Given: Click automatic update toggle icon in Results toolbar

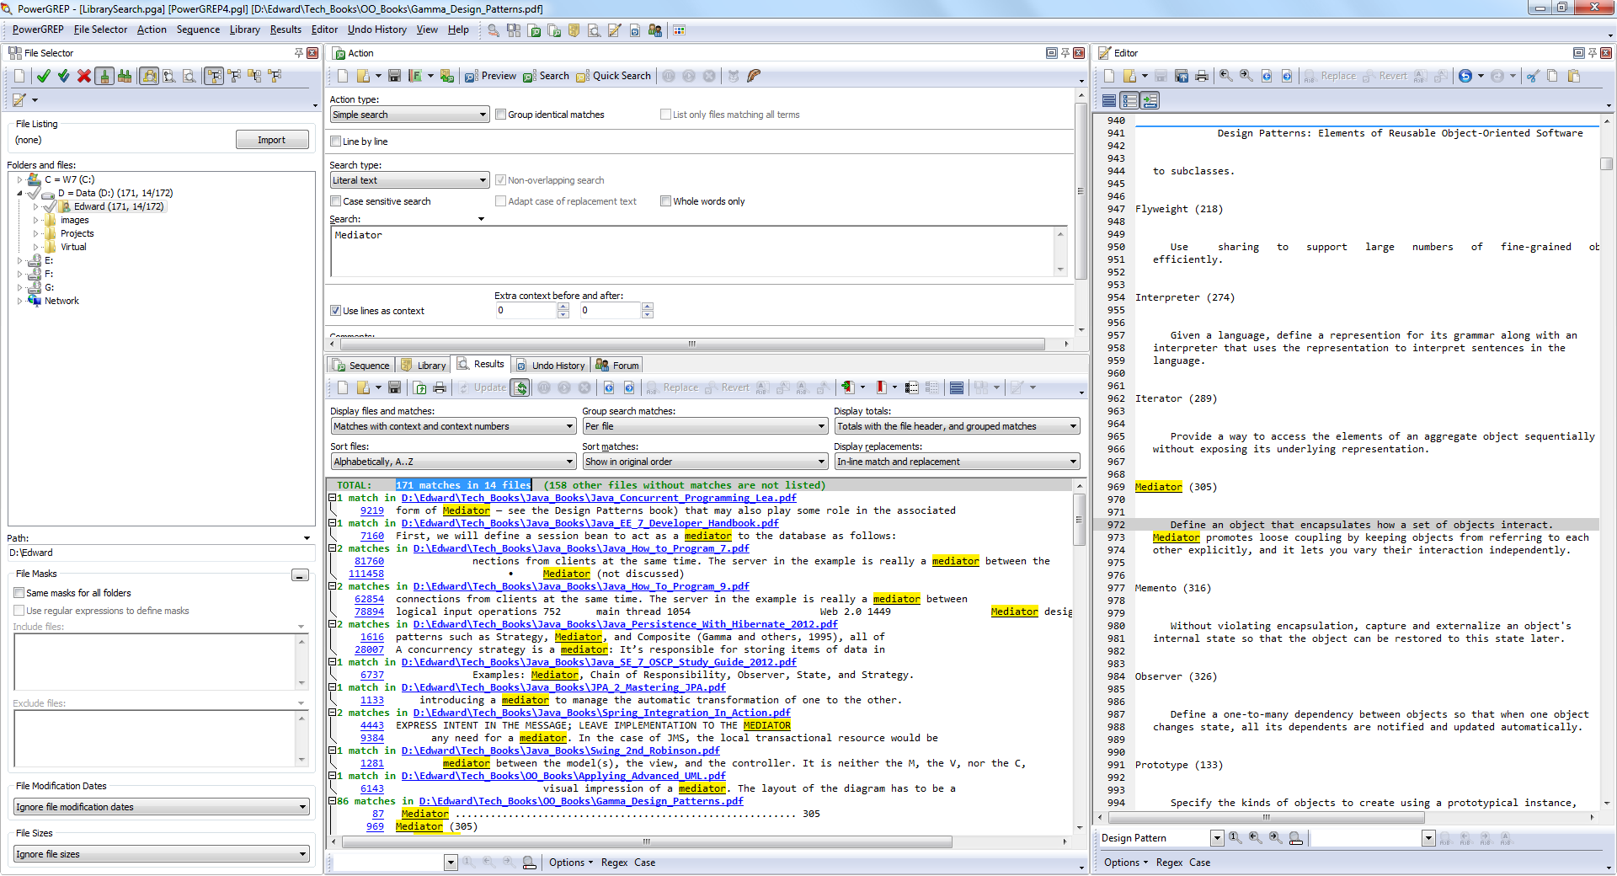Looking at the screenshot, I should [521, 387].
